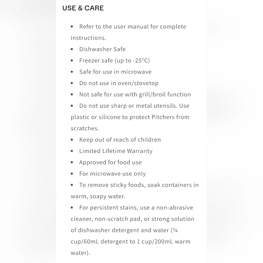The width and height of the screenshot is (263, 263).
Task: Click the 'plastic or silicone to protect Pitchers' line
Action: 130,117
